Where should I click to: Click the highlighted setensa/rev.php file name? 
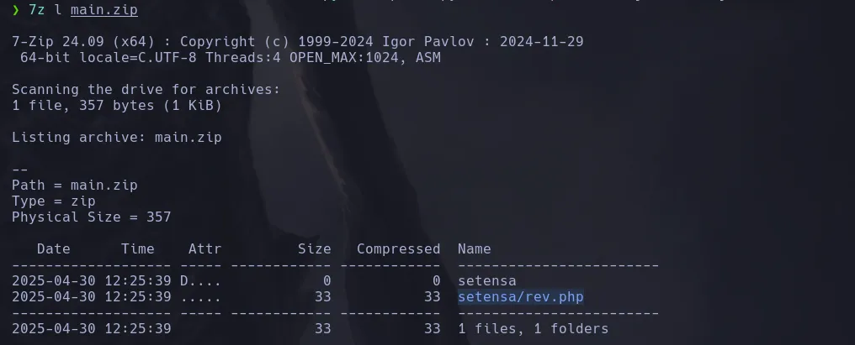click(x=520, y=297)
